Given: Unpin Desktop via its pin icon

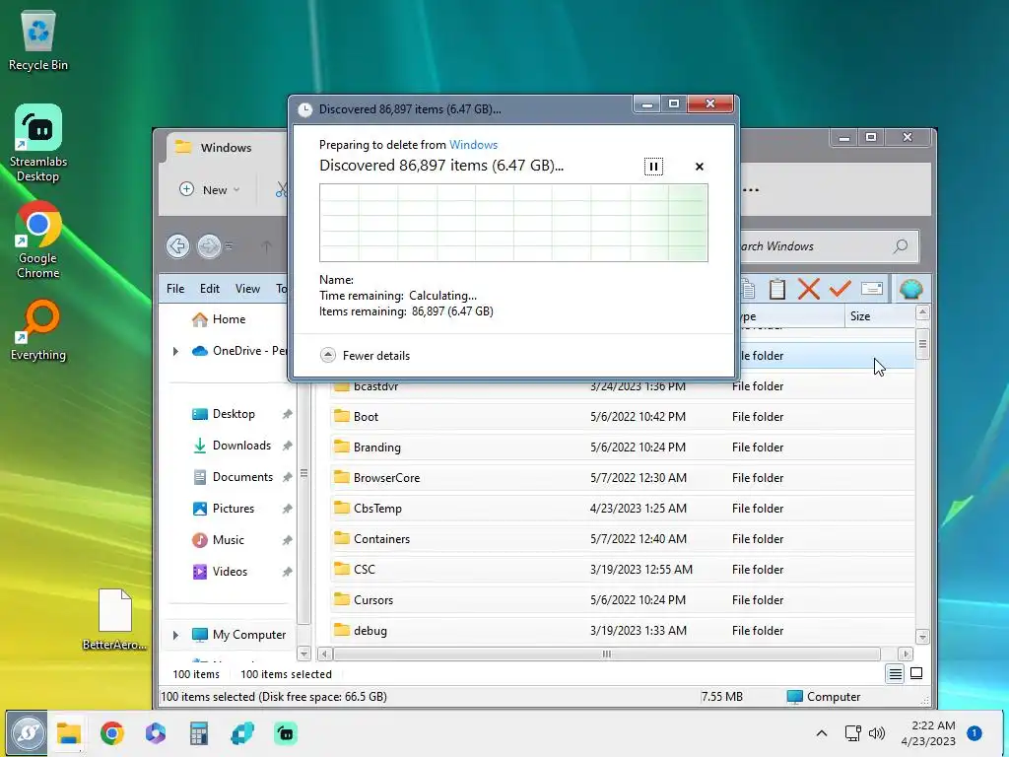Looking at the screenshot, I should [x=287, y=414].
